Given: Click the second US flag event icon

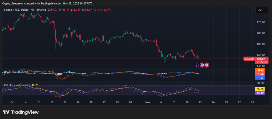Looking at the screenshot, I should [x=207, y=65].
